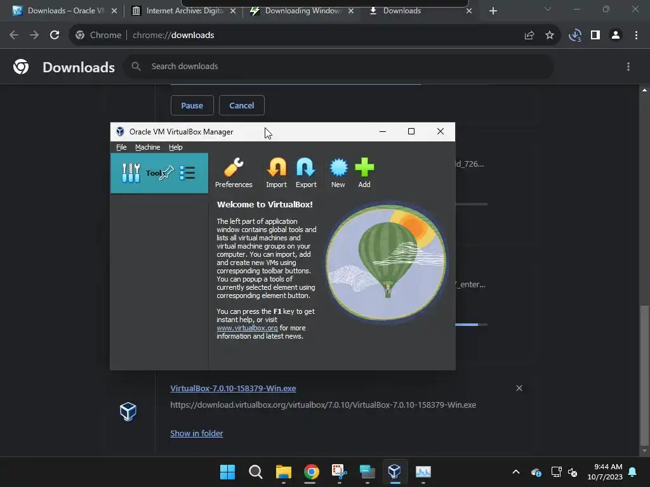The width and height of the screenshot is (650, 487).
Task: Close the Internet Archive tab
Action: 233,11
